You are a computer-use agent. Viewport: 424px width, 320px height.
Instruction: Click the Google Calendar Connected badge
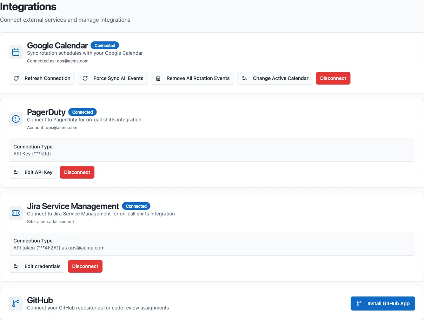click(105, 45)
